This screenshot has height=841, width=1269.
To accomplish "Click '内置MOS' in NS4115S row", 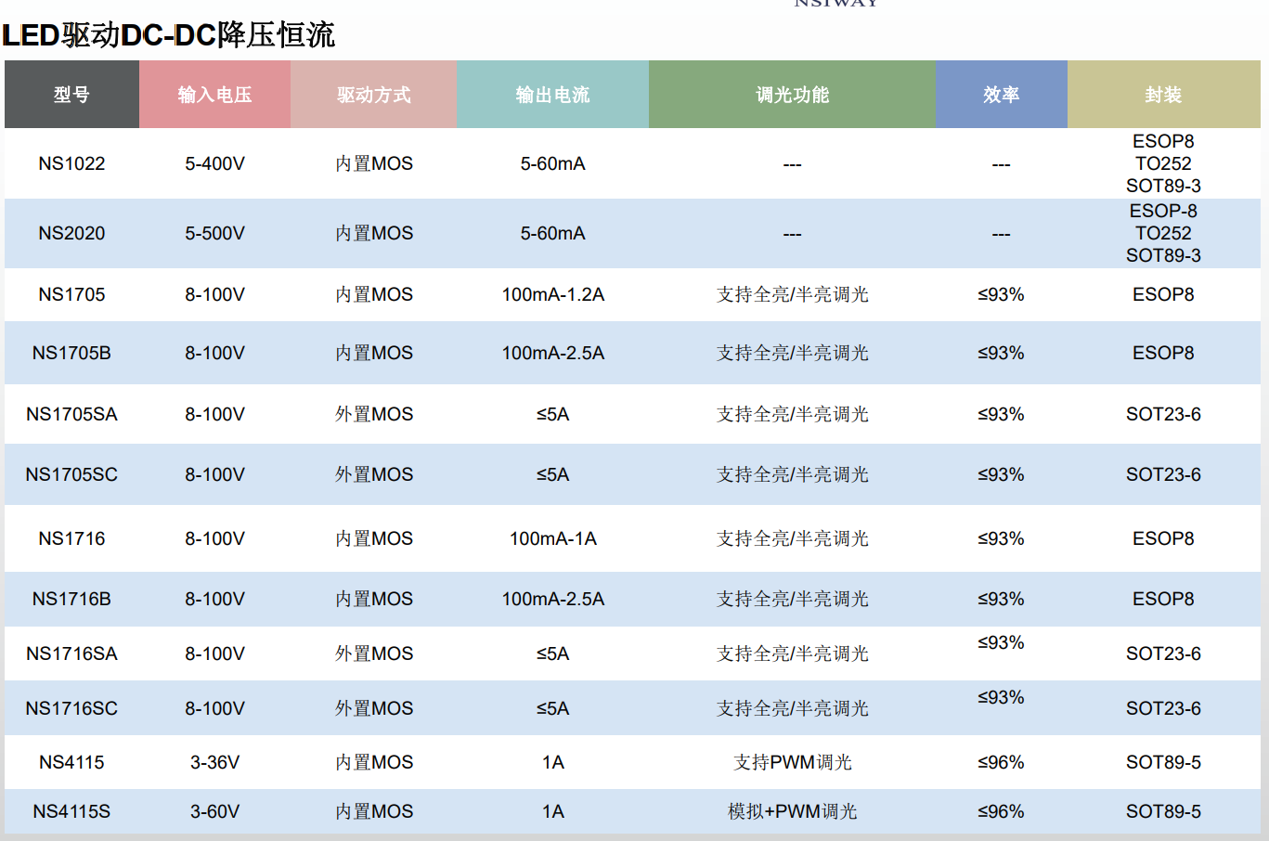I will (x=374, y=811).
